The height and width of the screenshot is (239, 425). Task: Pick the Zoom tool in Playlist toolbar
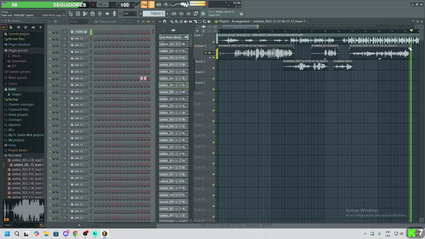204,22
